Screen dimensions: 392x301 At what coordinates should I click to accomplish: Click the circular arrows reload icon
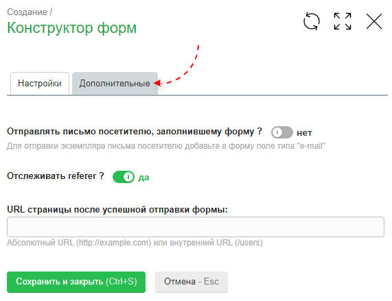[311, 21]
